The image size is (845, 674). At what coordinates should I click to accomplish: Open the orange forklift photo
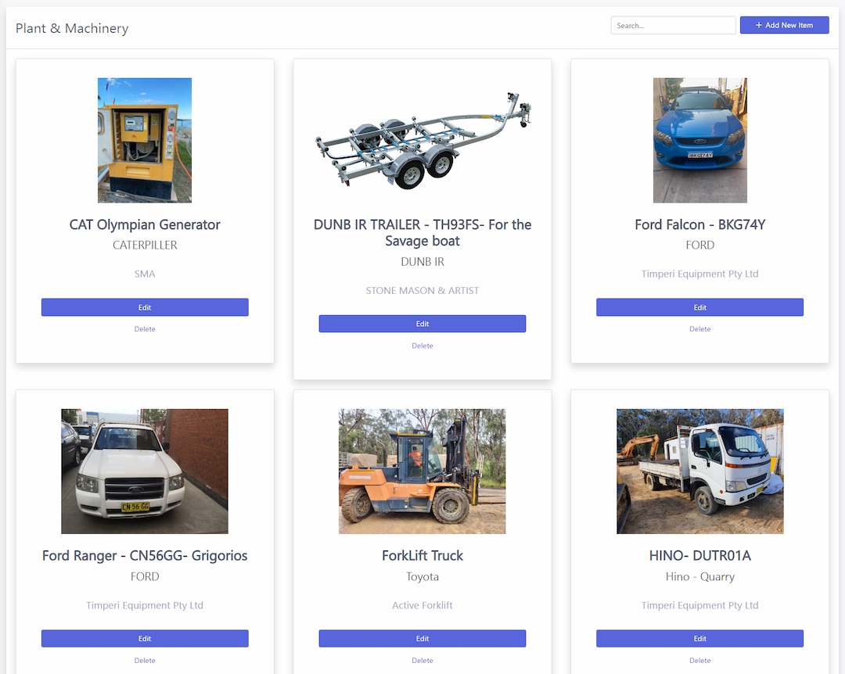(422, 471)
